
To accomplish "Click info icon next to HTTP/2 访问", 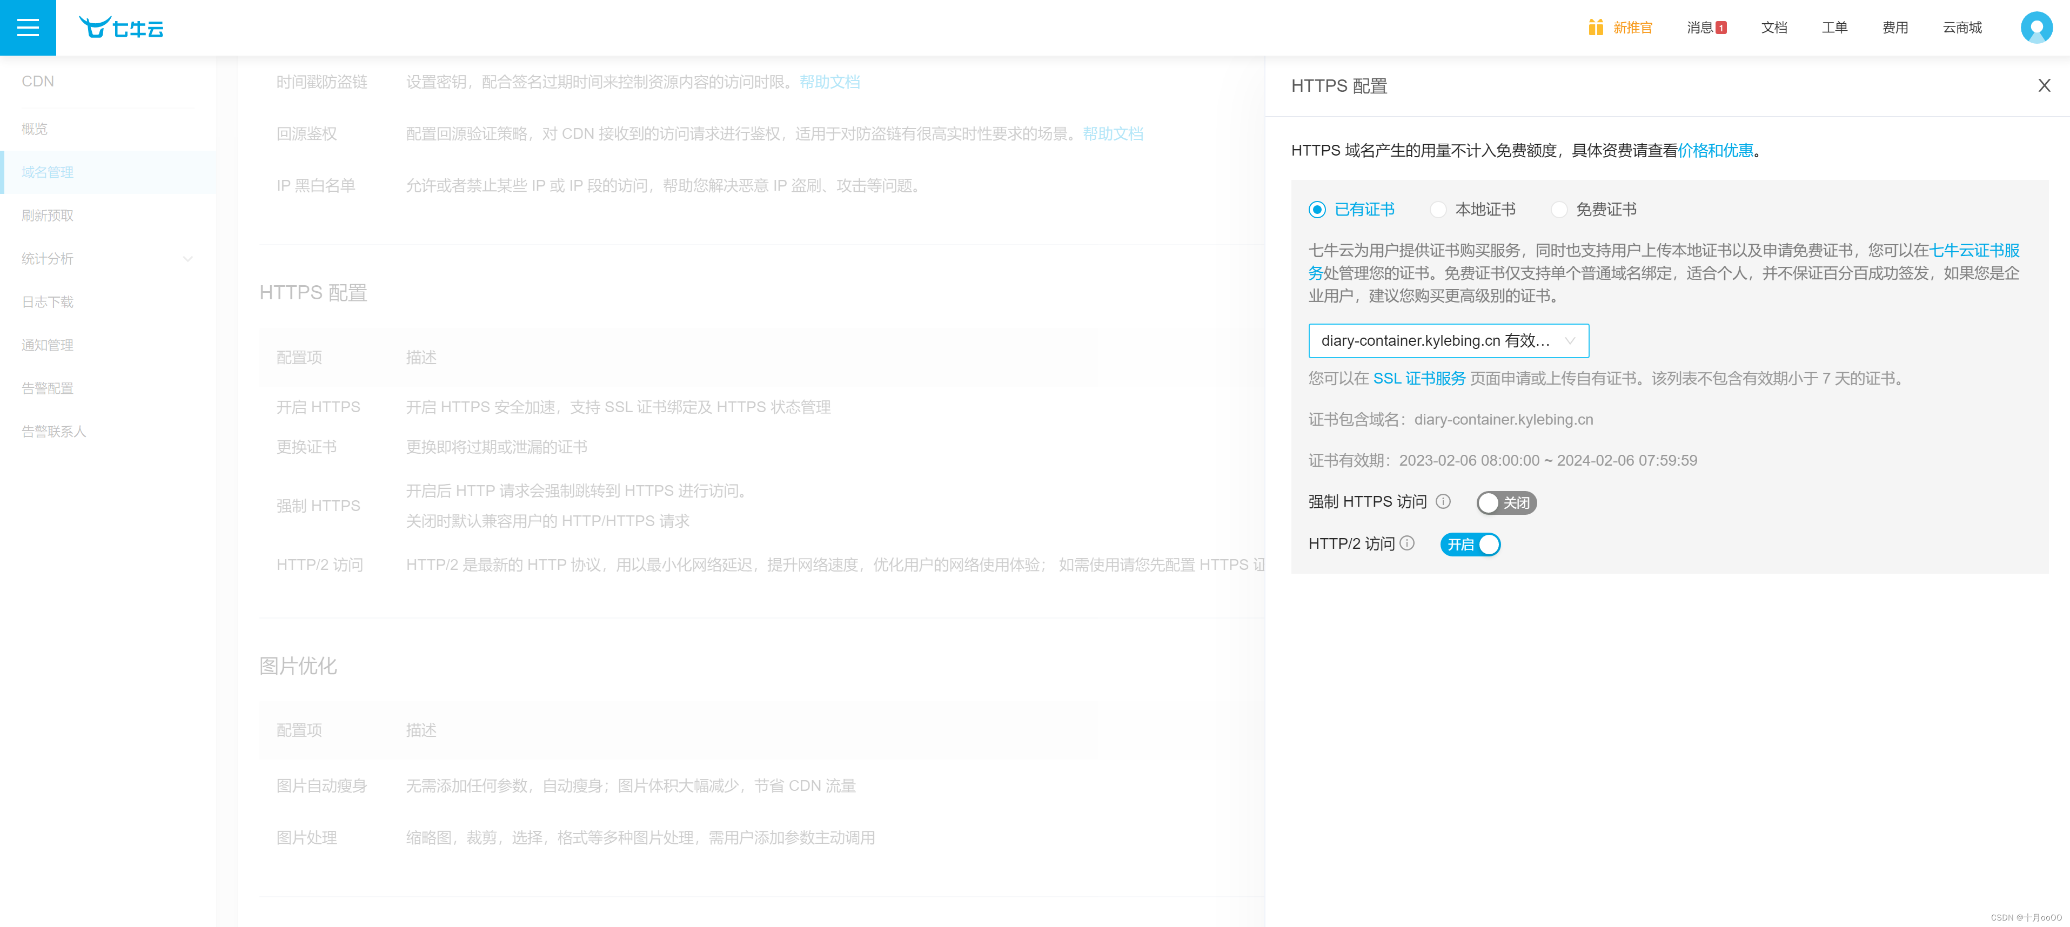I will tap(1406, 543).
